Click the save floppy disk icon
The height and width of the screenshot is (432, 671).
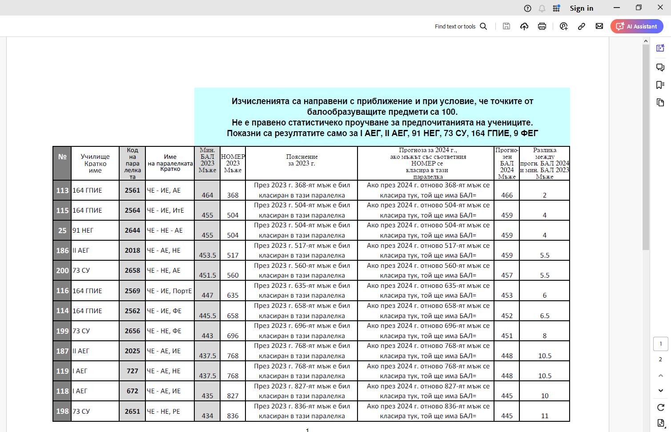tap(506, 26)
